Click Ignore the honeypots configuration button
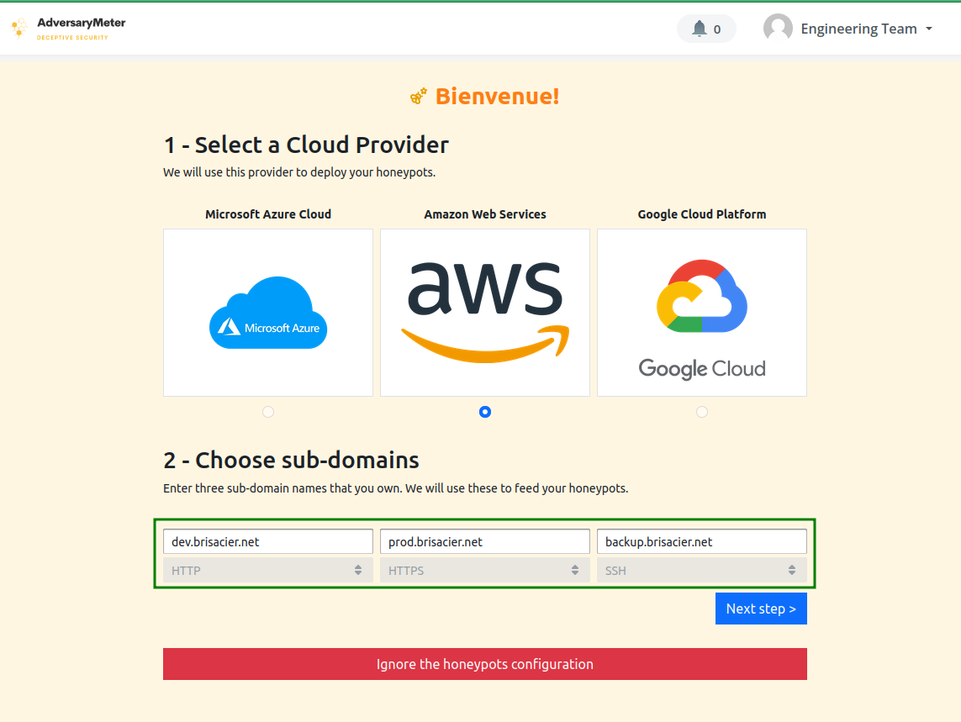This screenshot has width=961, height=722. click(x=485, y=664)
